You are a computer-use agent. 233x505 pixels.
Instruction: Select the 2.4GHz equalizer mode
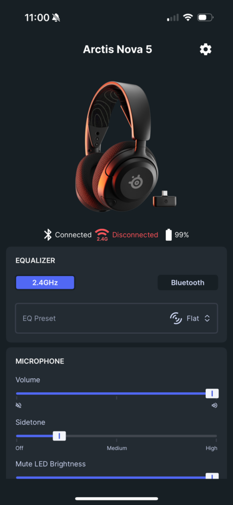coord(45,283)
